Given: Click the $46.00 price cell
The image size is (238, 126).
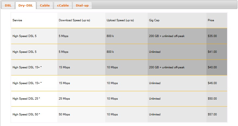Looking at the screenshot, I should pos(212,83).
